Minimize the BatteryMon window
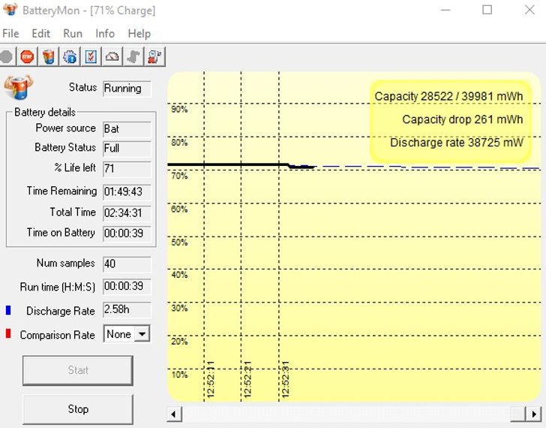 [445, 10]
